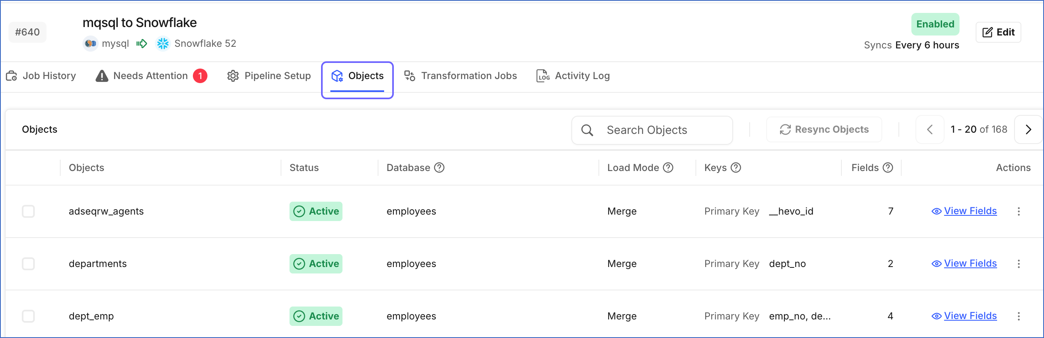1044x338 pixels.
Task: Click the Job History tab icon
Action: pos(11,75)
